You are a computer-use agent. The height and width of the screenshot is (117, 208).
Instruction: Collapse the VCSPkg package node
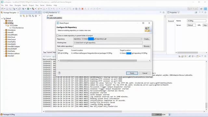[4, 23]
